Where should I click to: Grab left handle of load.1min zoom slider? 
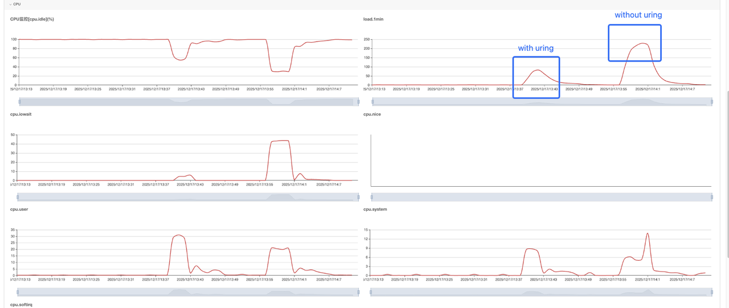[373, 101]
